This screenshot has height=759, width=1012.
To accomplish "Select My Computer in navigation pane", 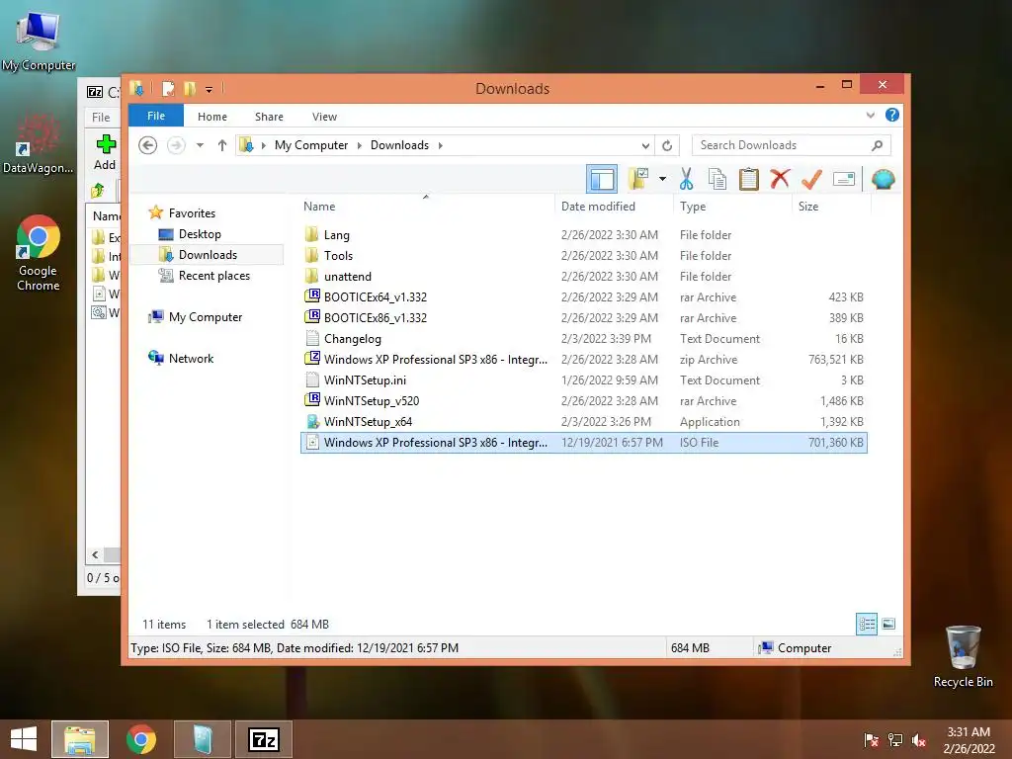I will point(206,317).
